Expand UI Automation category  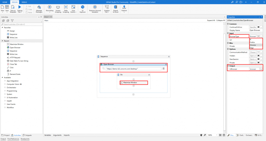click(5, 98)
